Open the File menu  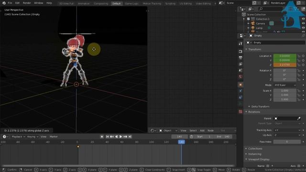pyautogui.click(x=10, y=3)
